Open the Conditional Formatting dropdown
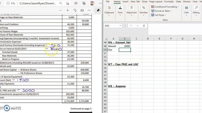The image size is (202, 113). pos(165,7)
